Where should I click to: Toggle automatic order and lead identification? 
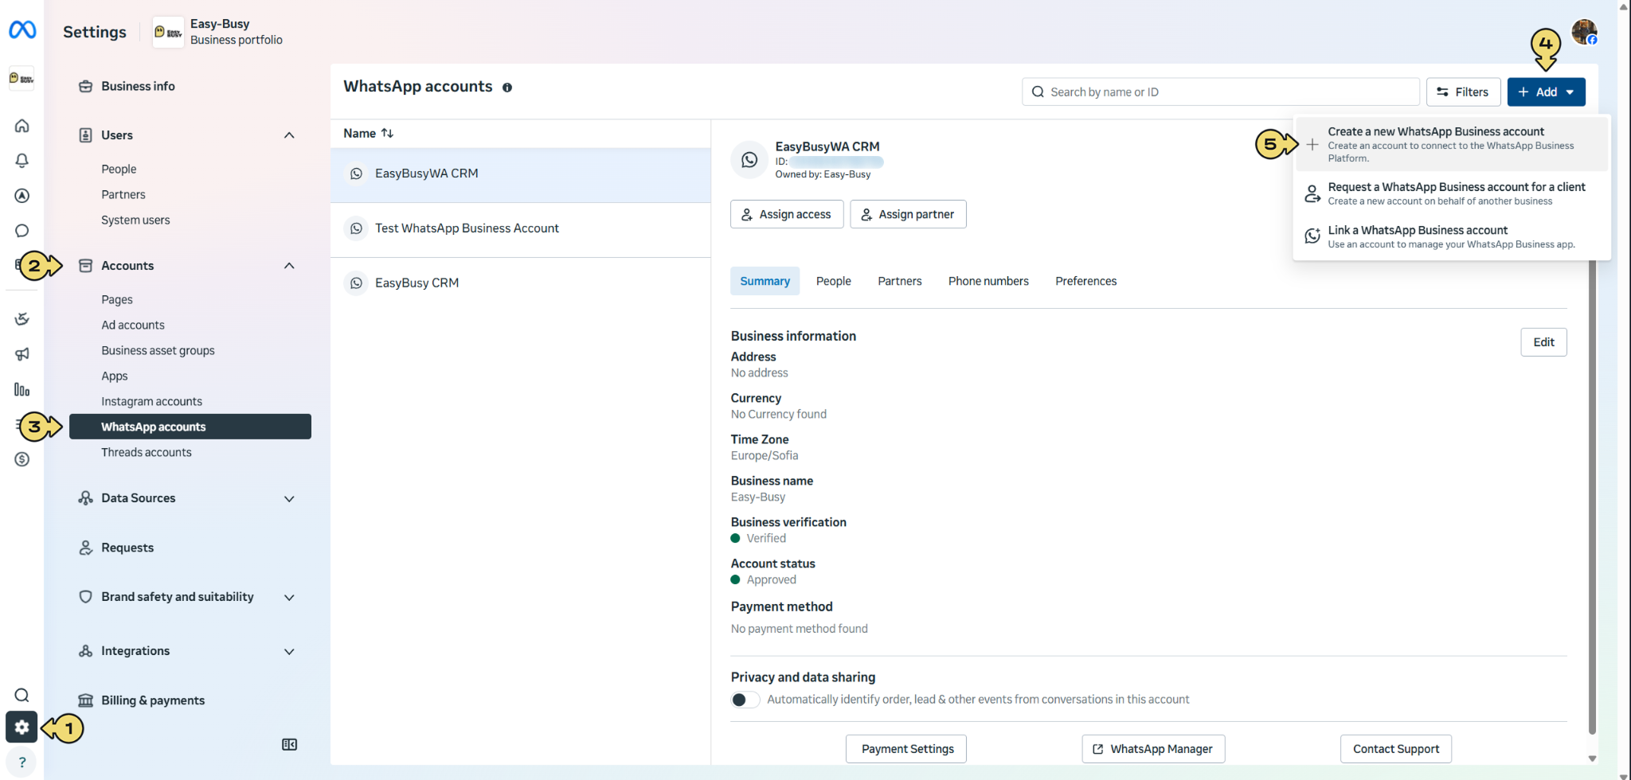pyautogui.click(x=745, y=700)
